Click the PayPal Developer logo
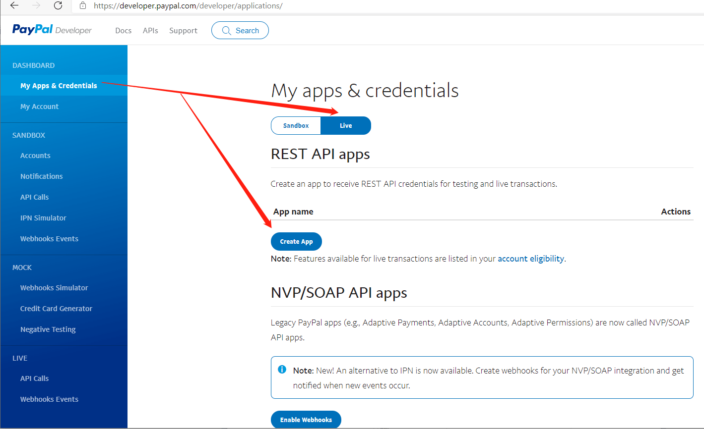 (52, 30)
